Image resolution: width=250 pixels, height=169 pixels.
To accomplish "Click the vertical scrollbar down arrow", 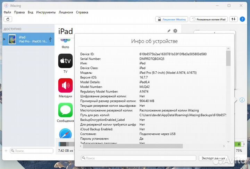I will (228, 142).
